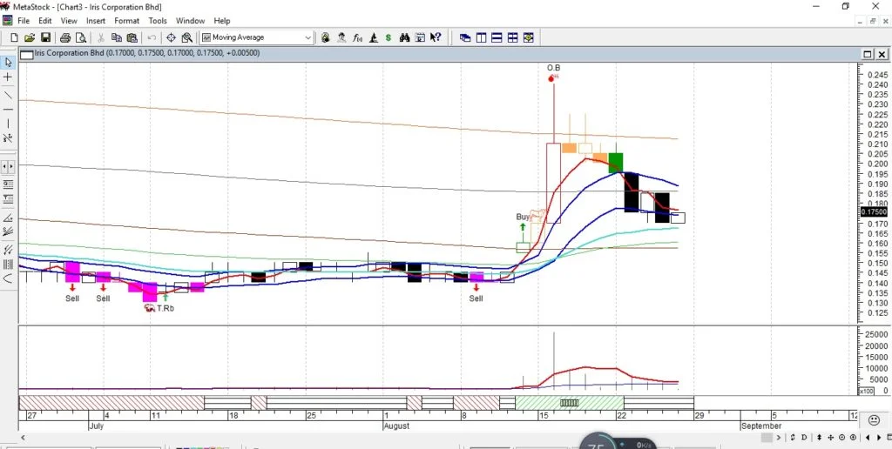
Task: Open the Format menu
Action: 126,21
